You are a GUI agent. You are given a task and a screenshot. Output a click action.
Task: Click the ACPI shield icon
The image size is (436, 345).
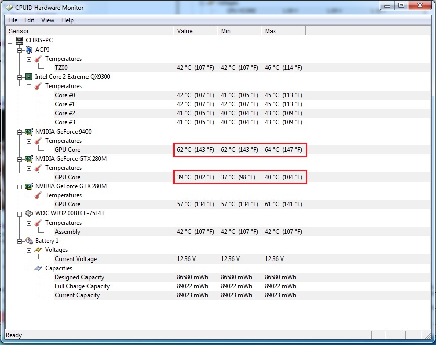(29, 50)
